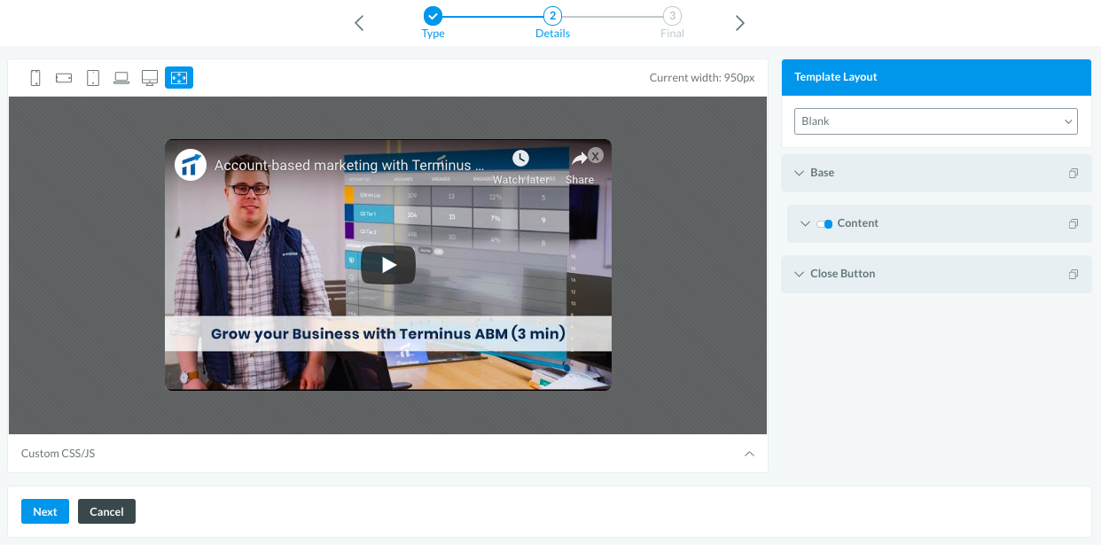This screenshot has width=1101, height=545.
Task: Click the Next button
Action: (x=45, y=511)
